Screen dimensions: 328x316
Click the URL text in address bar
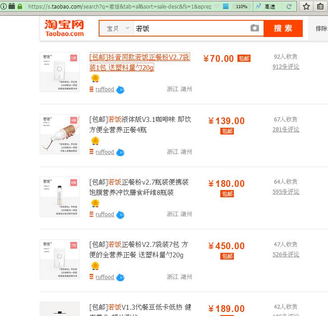[x=120, y=7]
